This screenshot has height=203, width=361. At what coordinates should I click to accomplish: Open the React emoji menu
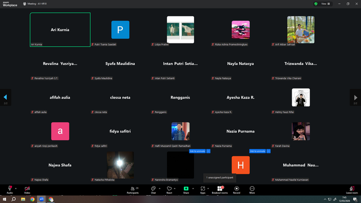(x=169, y=190)
